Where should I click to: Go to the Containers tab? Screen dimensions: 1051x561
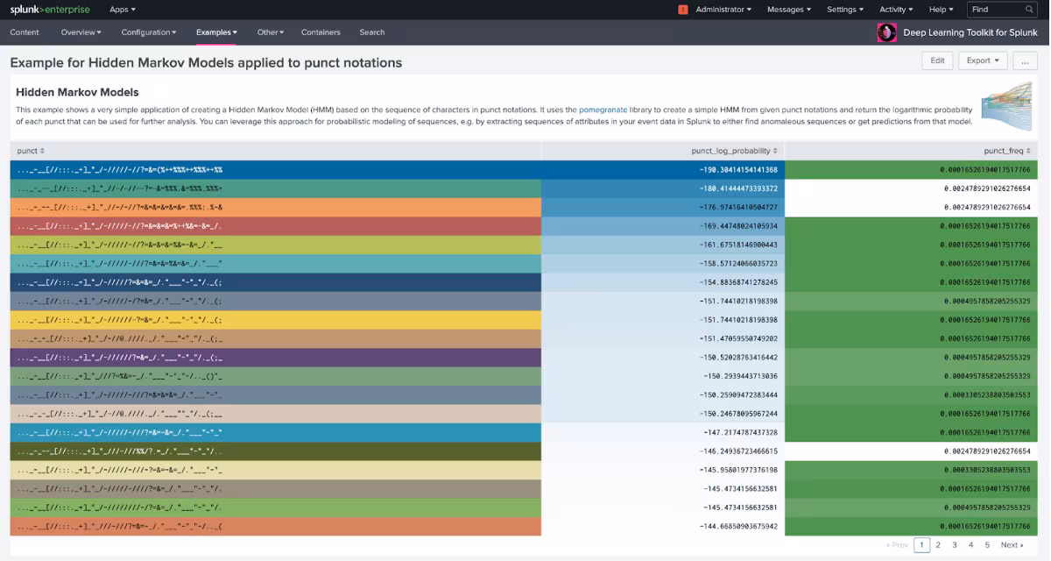[321, 32]
